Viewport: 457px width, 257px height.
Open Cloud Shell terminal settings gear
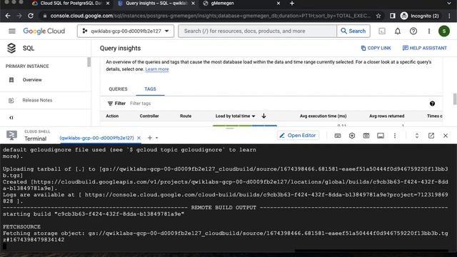(352, 136)
